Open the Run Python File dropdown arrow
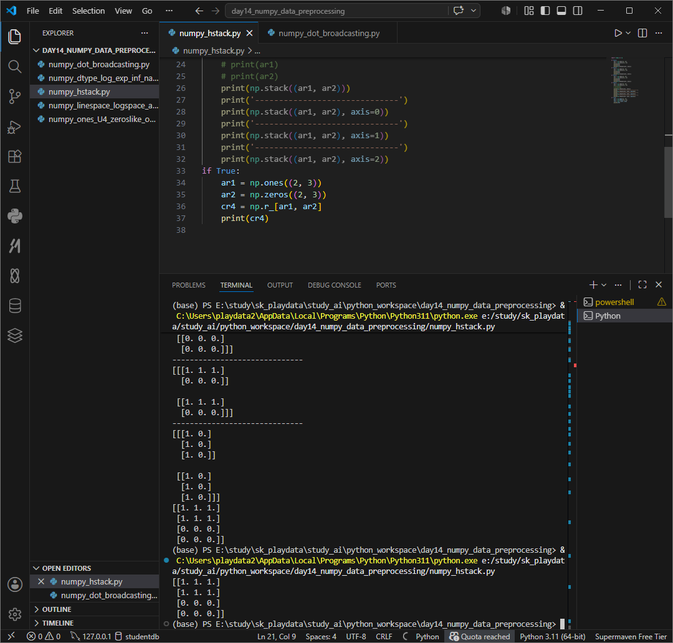 click(x=628, y=33)
